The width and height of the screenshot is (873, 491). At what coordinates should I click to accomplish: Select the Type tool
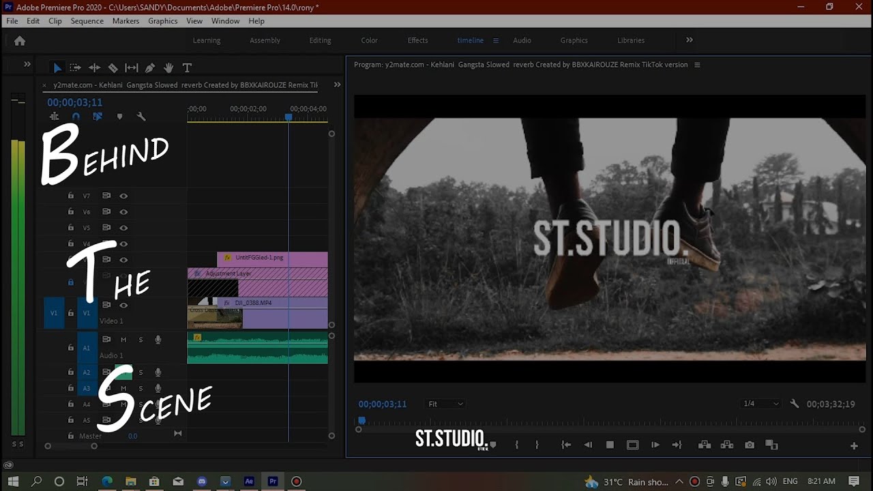(187, 68)
